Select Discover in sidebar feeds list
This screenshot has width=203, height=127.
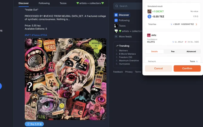click(122, 15)
